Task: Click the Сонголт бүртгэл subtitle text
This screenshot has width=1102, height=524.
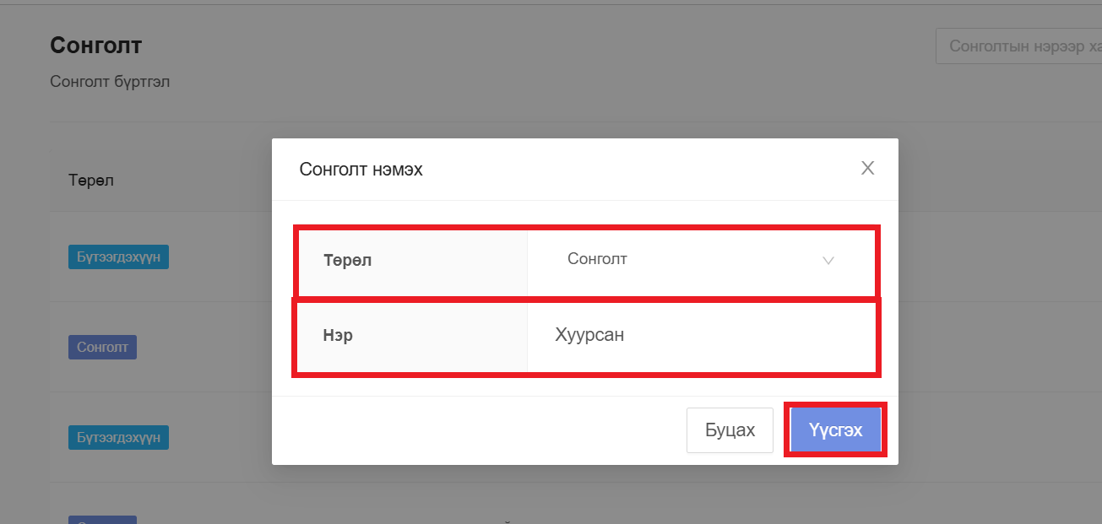Action: pos(110,82)
